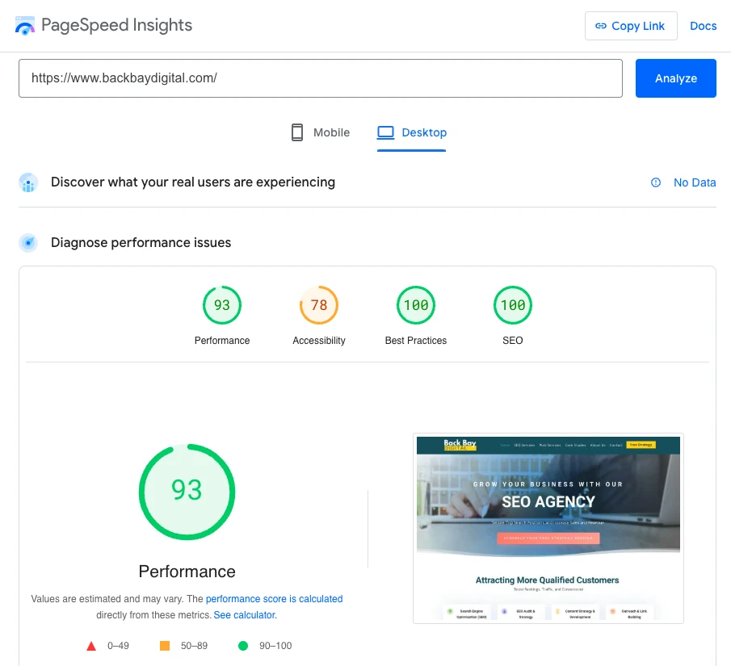731x666 pixels.
Task: Click the PageSpeed Insights logo icon
Action: pos(25,26)
